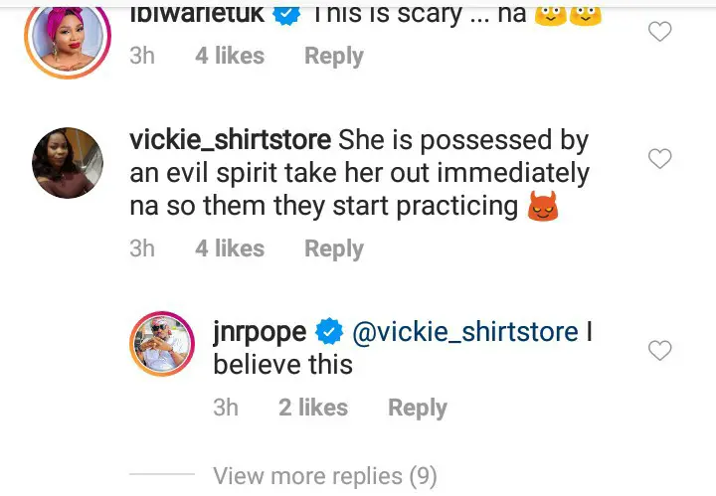Open vickie_shirtstore's profile picture
716x496 pixels.
68,163
